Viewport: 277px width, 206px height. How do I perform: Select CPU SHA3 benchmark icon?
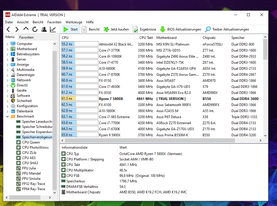click(x=18, y=163)
